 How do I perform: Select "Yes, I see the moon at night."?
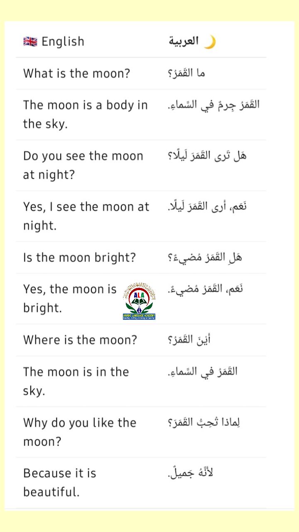[x=86, y=216]
